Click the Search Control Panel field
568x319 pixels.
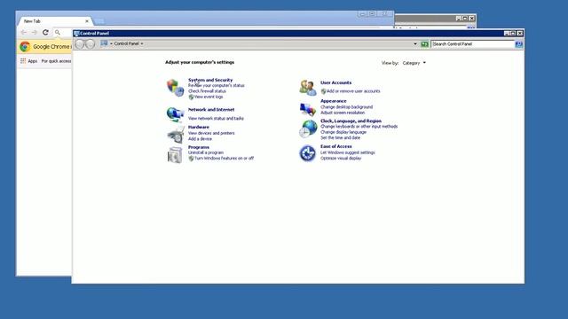(x=473, y=44)
